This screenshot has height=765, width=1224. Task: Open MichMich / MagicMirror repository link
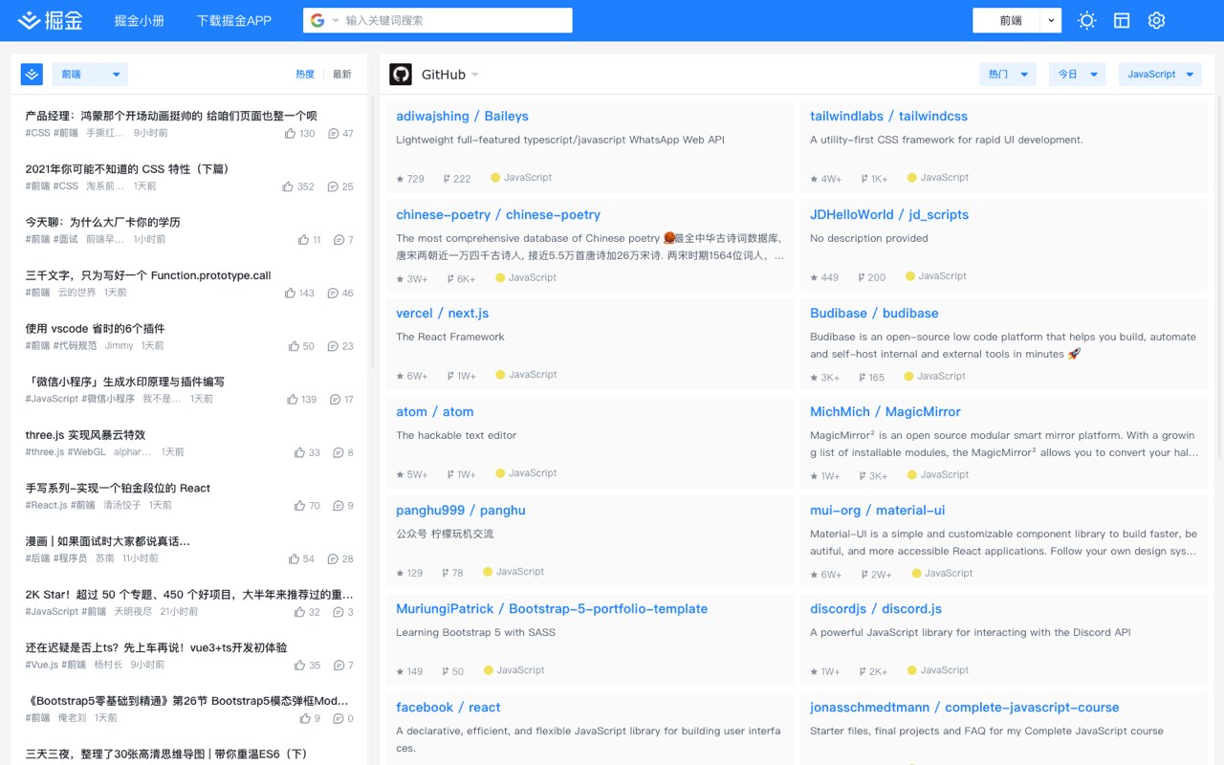885,411
